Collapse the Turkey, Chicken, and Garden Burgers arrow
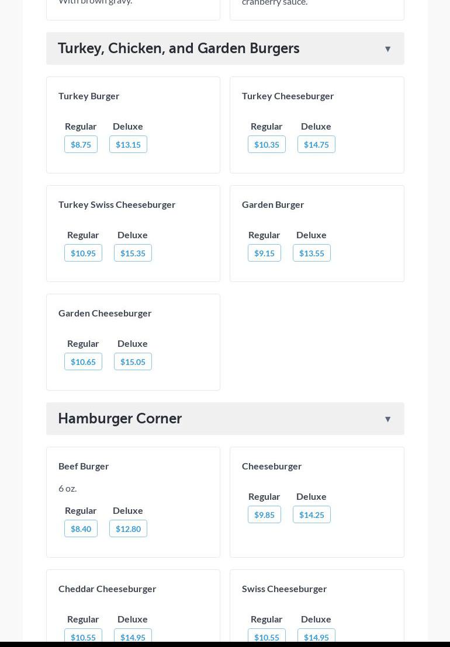The image size is (450, 647). [387, 49]
